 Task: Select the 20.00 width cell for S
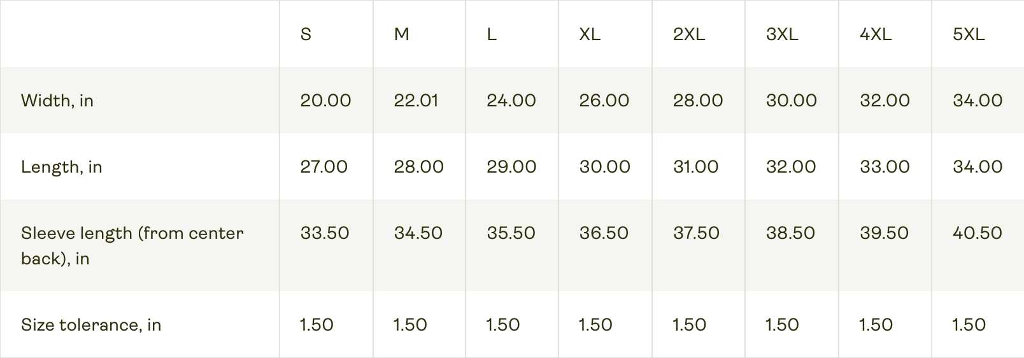(325, 101)
